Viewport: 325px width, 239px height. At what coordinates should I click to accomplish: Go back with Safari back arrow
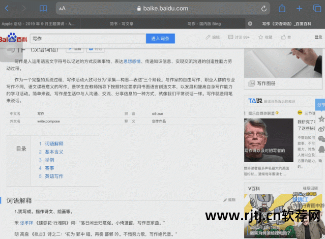click(x=7, y=9)
